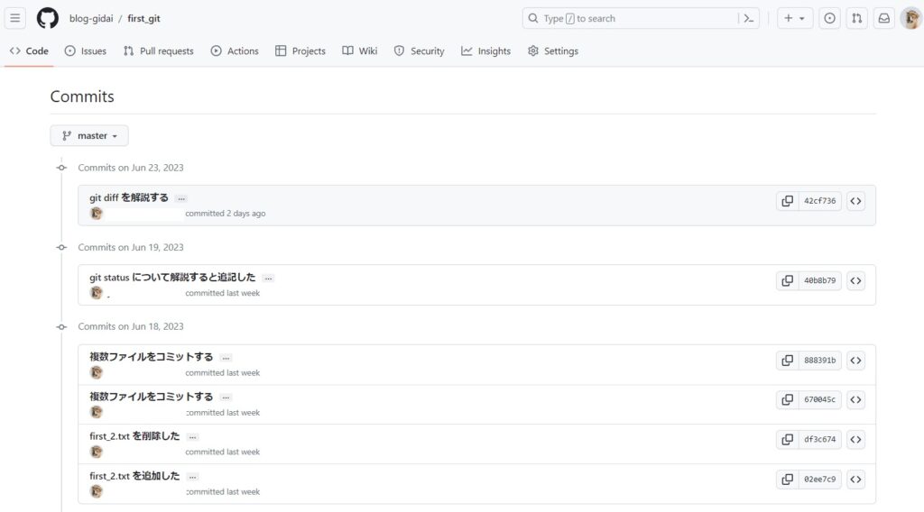Open the first_git repository link
The width and height of the screenshot is (924, 512).
click(143, 18)
